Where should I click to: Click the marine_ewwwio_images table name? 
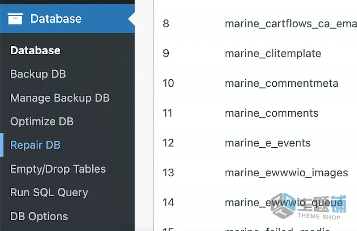286,173
